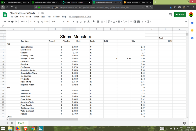This screenshot has height=131, width=196.
Task: Open the Edit menu
Action: (16, 17)
